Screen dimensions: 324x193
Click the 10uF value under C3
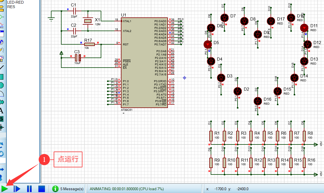coord(78,63)
